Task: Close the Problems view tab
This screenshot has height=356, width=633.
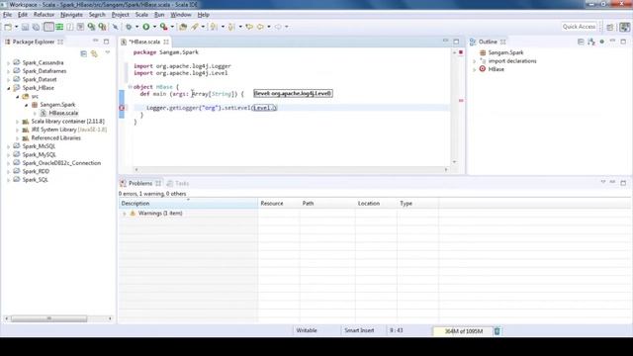Action: 158,183
